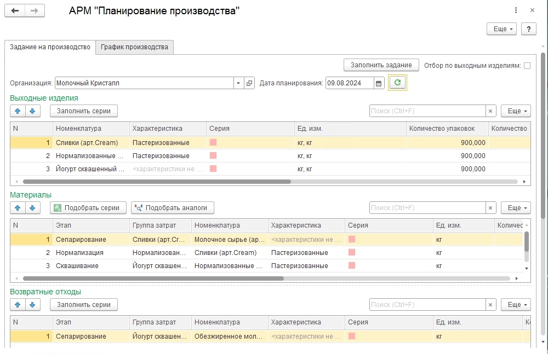Click Заполнить серии in Выходные изделия

point(84,111)
